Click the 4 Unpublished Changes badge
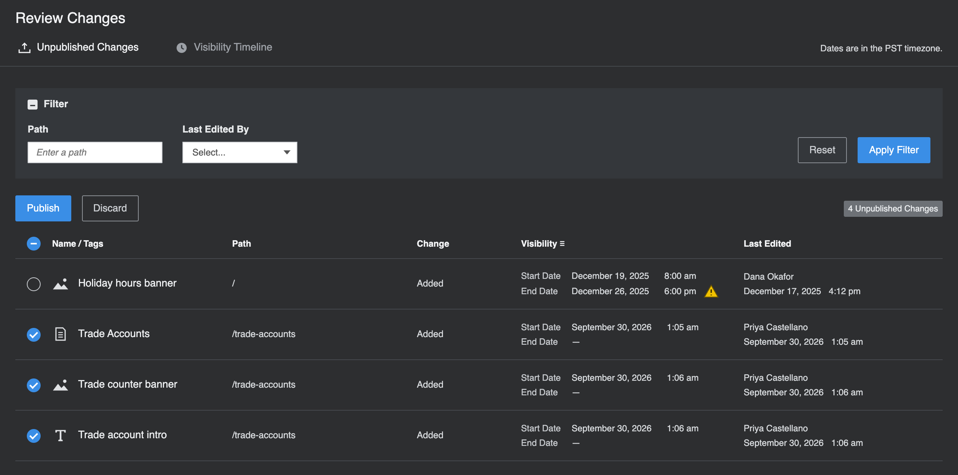 893,209
